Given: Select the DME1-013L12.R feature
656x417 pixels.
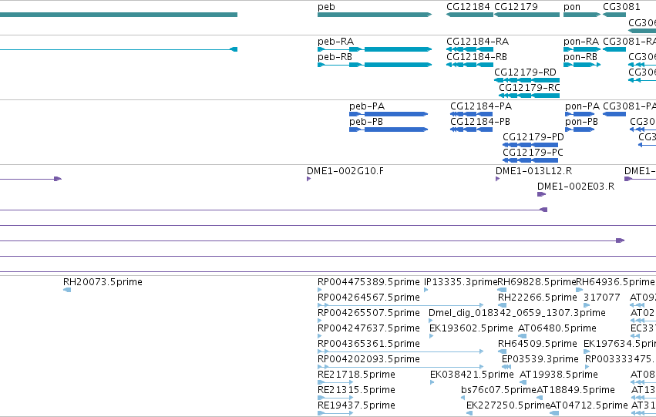Looking at the screenshot, I should pos(497,179).
